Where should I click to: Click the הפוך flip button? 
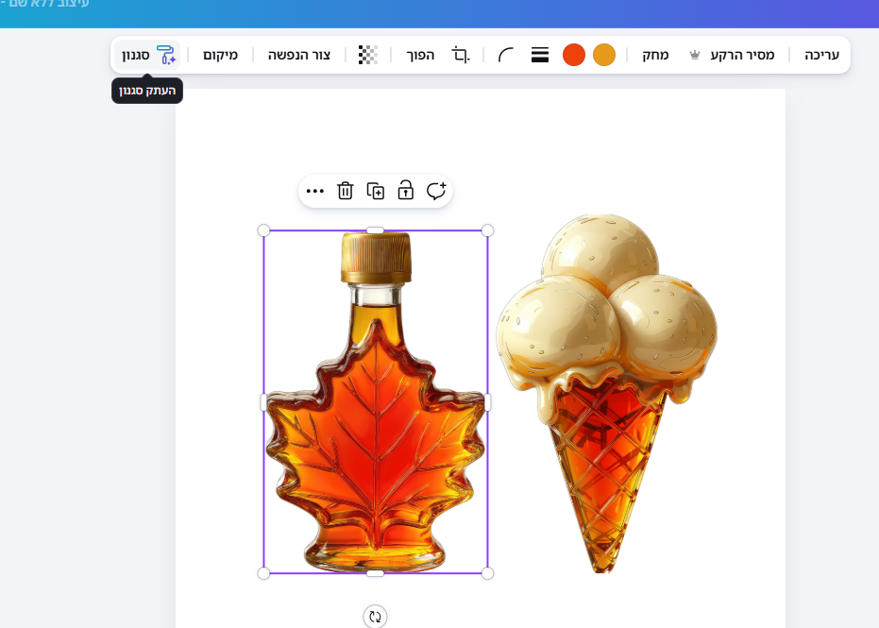tap(420, 55)
